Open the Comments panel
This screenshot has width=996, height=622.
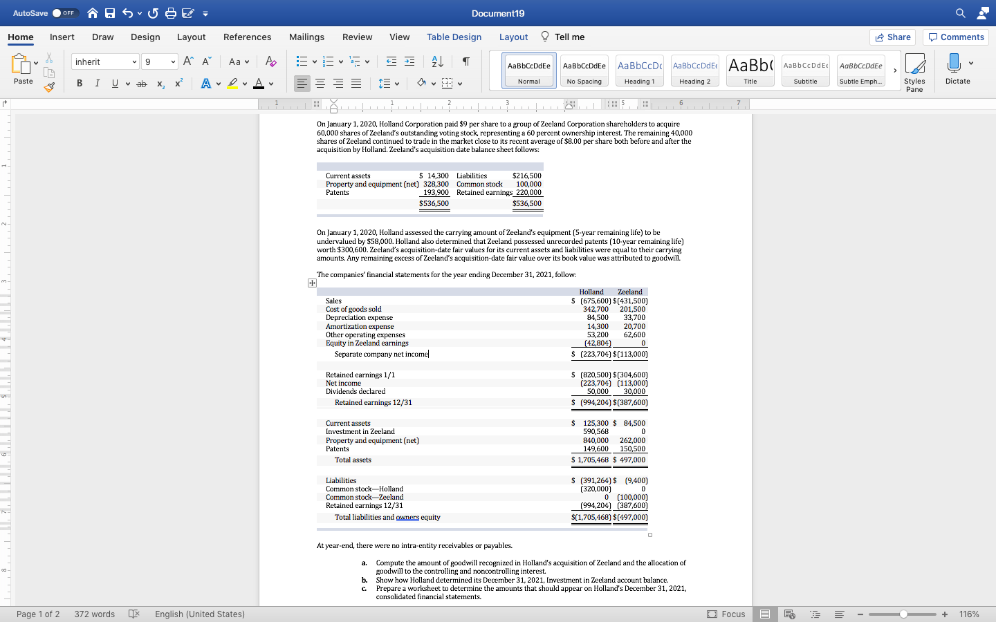click(x=955, y=37)
